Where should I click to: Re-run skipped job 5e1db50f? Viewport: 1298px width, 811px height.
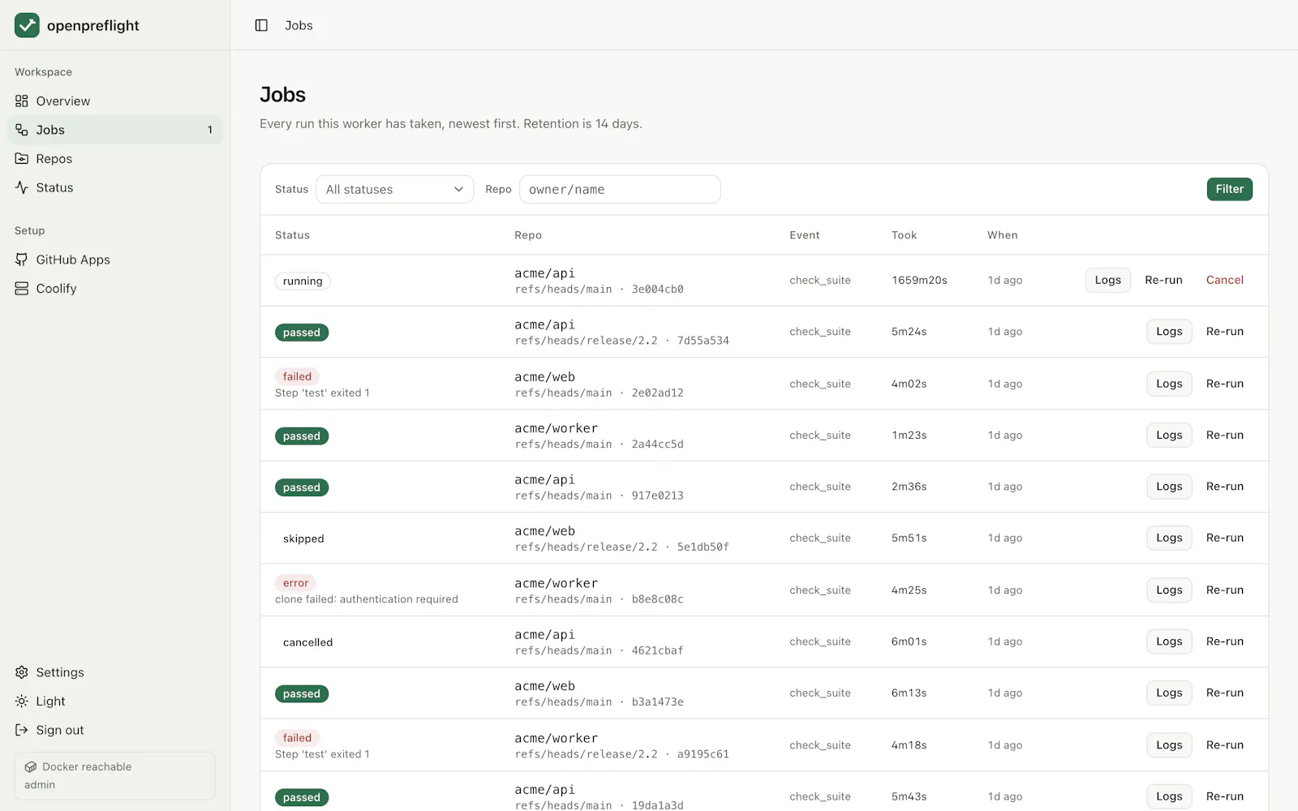1225,538
